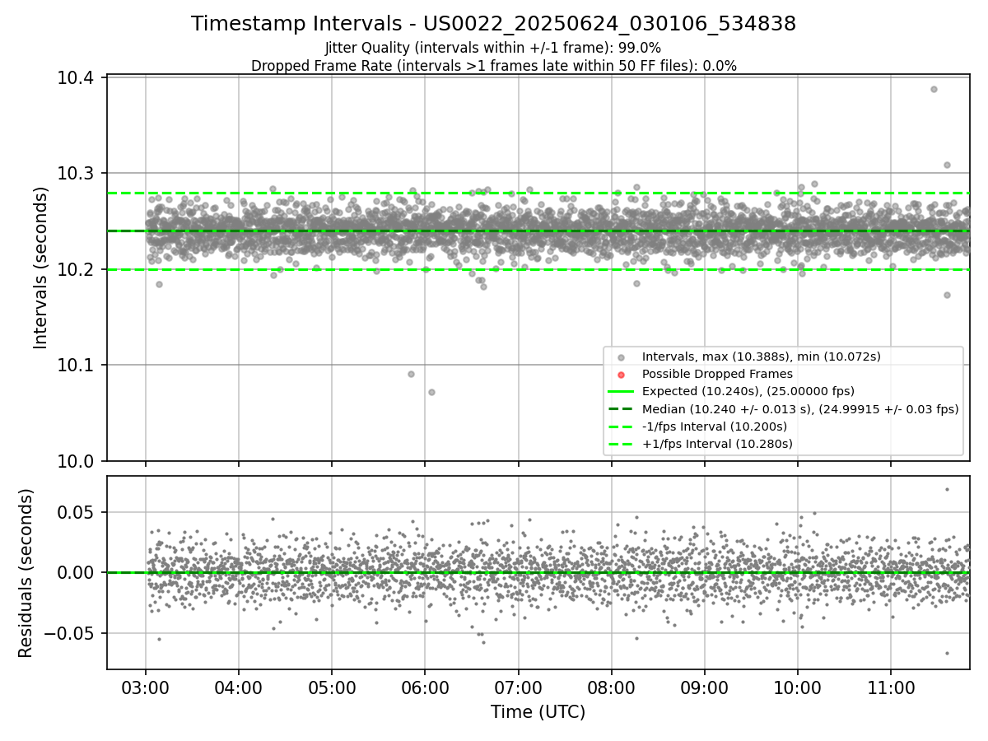Click legend entry '+1/fps Interval (10.280s)'
This screenshot has height=741, width=988.
click(x=717, y=443)
